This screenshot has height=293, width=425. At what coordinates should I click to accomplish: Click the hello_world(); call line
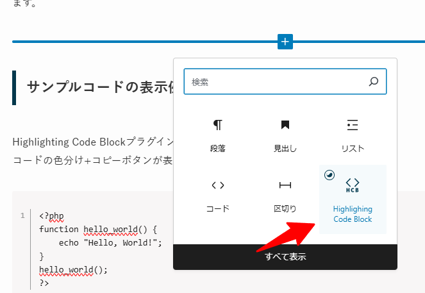pos(73,270)
